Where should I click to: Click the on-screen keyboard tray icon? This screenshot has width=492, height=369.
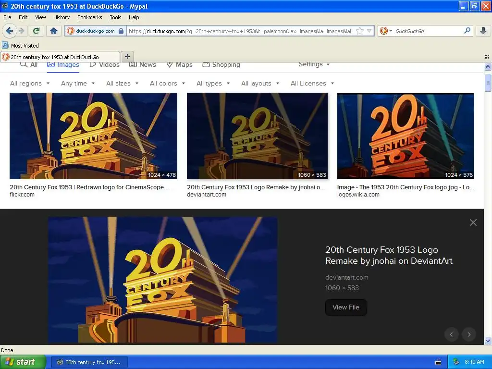(x=438, y=362)
